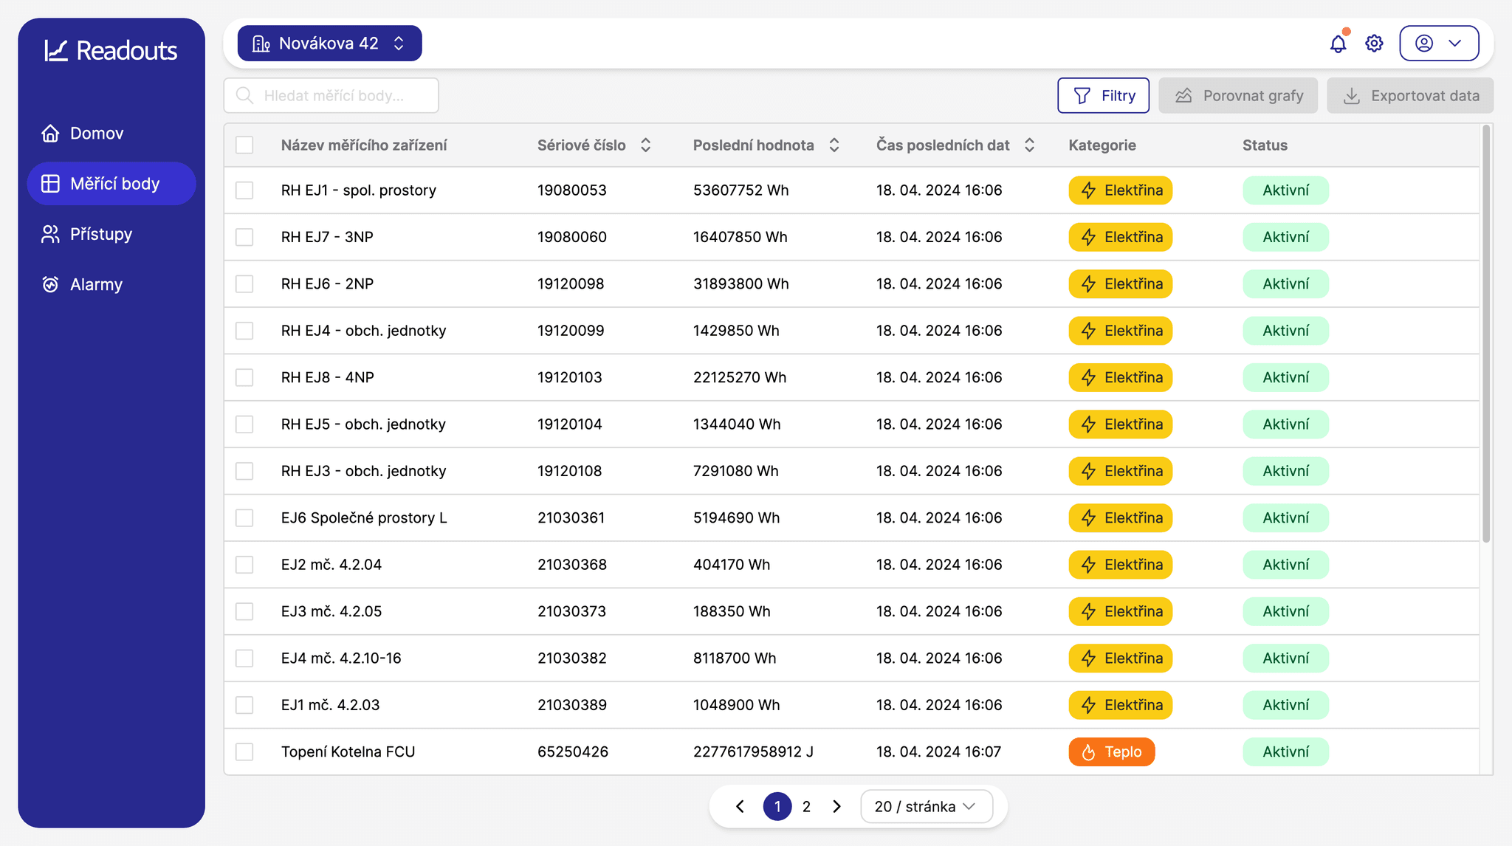1512x846 pixels.
Task: Click the table vertical scrollbar
Action: (x=1486, y=334)
